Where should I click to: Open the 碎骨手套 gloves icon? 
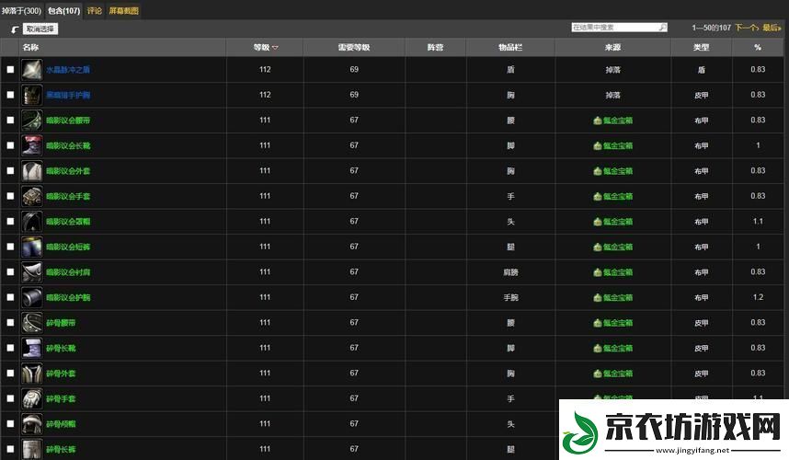click(x=31, y=398)
